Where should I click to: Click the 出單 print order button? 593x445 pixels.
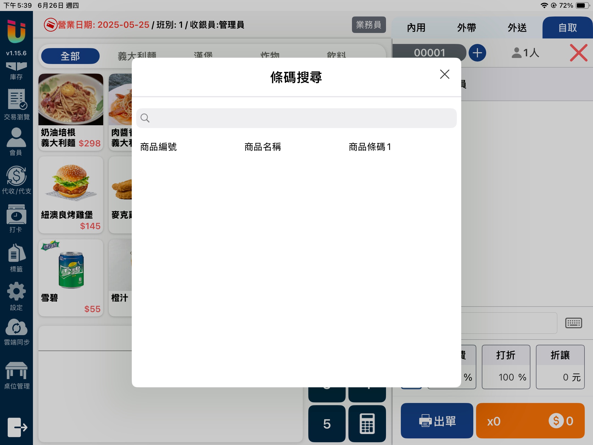click(x=437, y=421)
